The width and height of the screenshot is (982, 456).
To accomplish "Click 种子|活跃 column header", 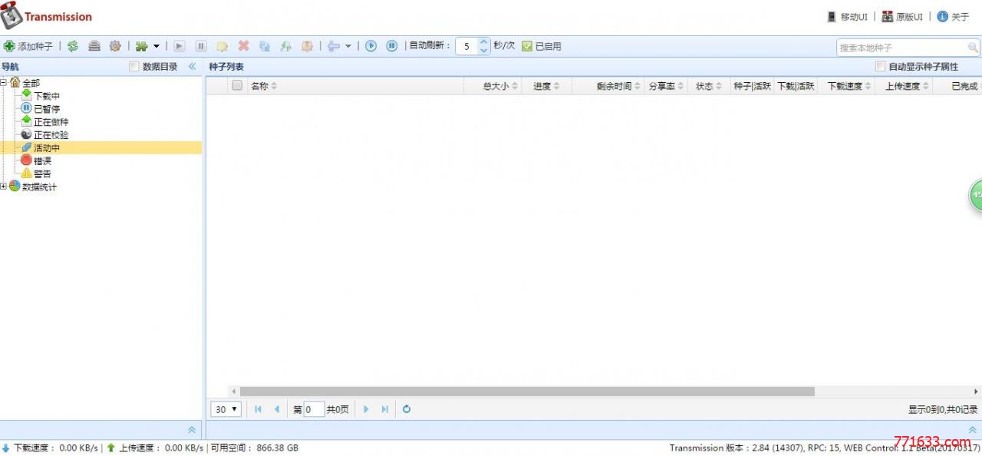I will 752,86.
